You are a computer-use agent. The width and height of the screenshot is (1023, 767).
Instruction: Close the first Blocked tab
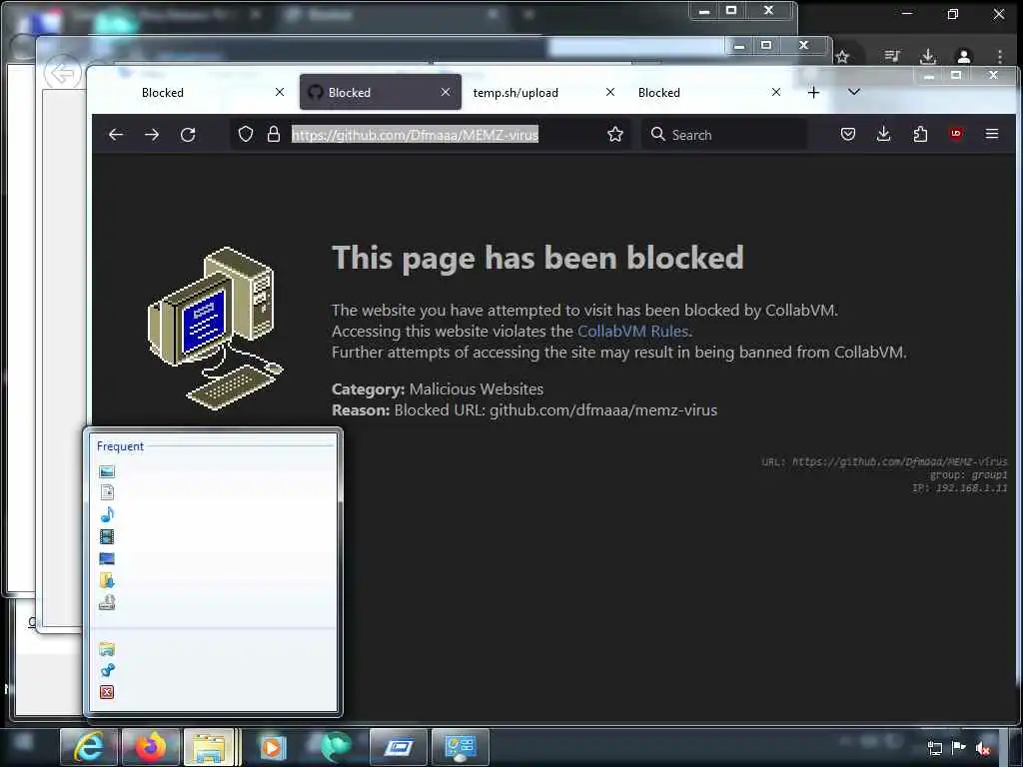click(x=280, y=92)
